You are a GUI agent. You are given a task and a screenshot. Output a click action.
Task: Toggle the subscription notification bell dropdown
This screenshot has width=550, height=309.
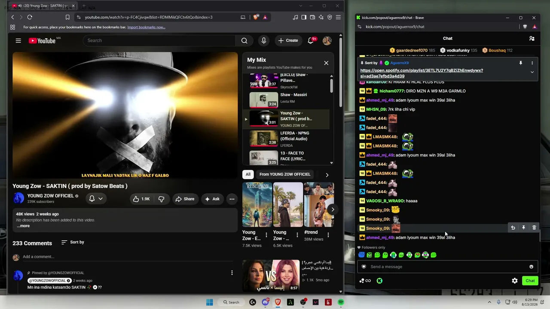point(96,199)
